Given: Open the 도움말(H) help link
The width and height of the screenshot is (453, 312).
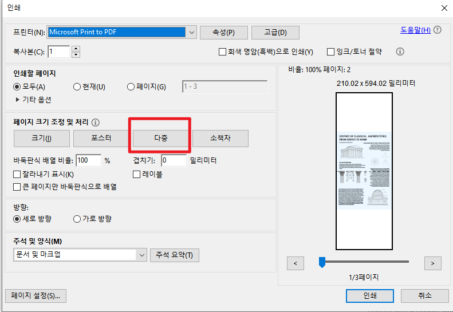Looking at the screenshot, I should click(415, 30).
